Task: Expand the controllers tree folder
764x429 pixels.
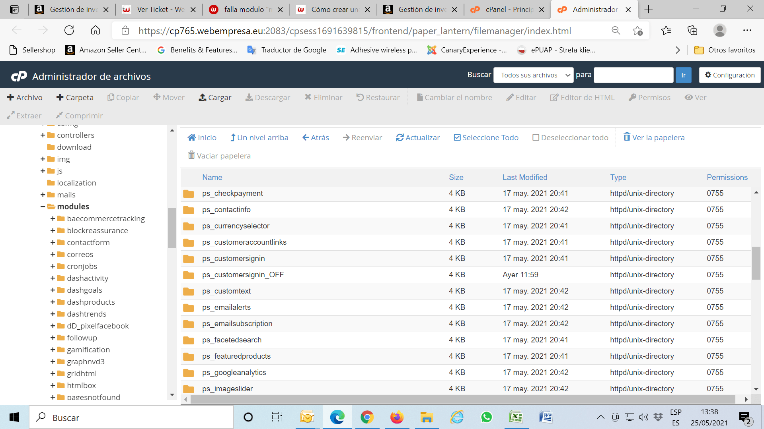Action: pyautogui.click(x=43, y=135)
